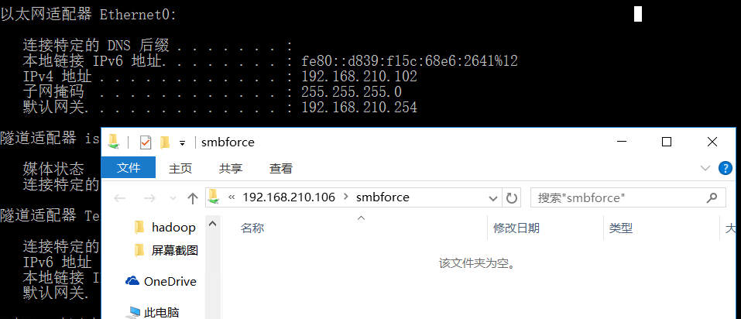Expand the ribbon with the chevron

[705, 168]
